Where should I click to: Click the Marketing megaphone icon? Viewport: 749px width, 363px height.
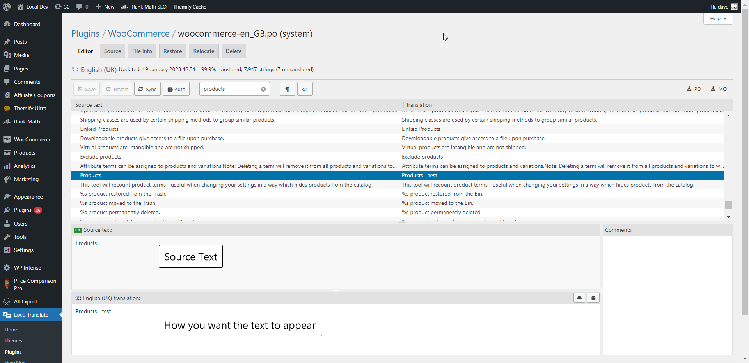point(7,179)
